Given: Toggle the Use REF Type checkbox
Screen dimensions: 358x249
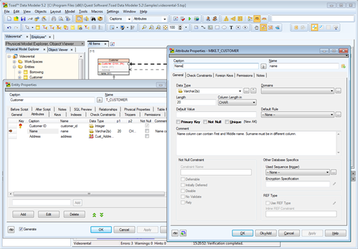Looking at the screenshot, I should click(268, 203).
